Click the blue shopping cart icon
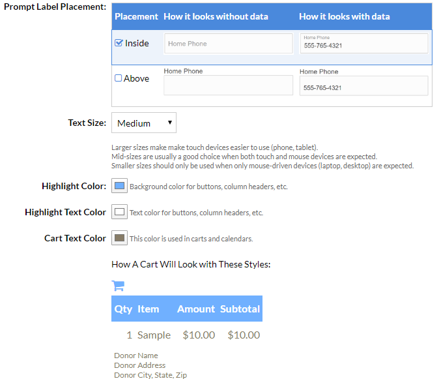 pyautogui.click(x=118, y=286)
